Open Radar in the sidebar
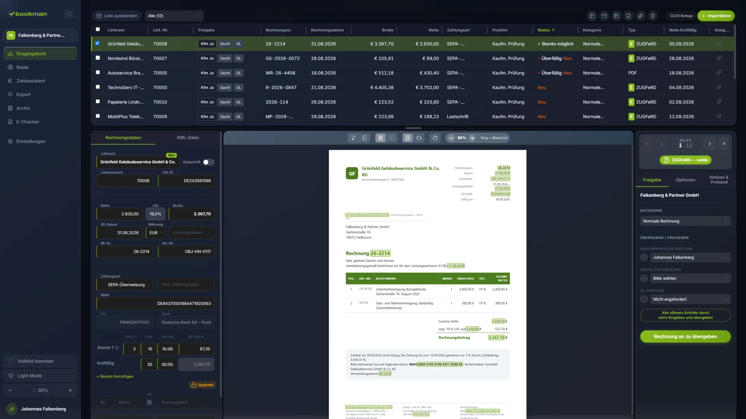Screen dimensions: 746x419 [40, 67]
